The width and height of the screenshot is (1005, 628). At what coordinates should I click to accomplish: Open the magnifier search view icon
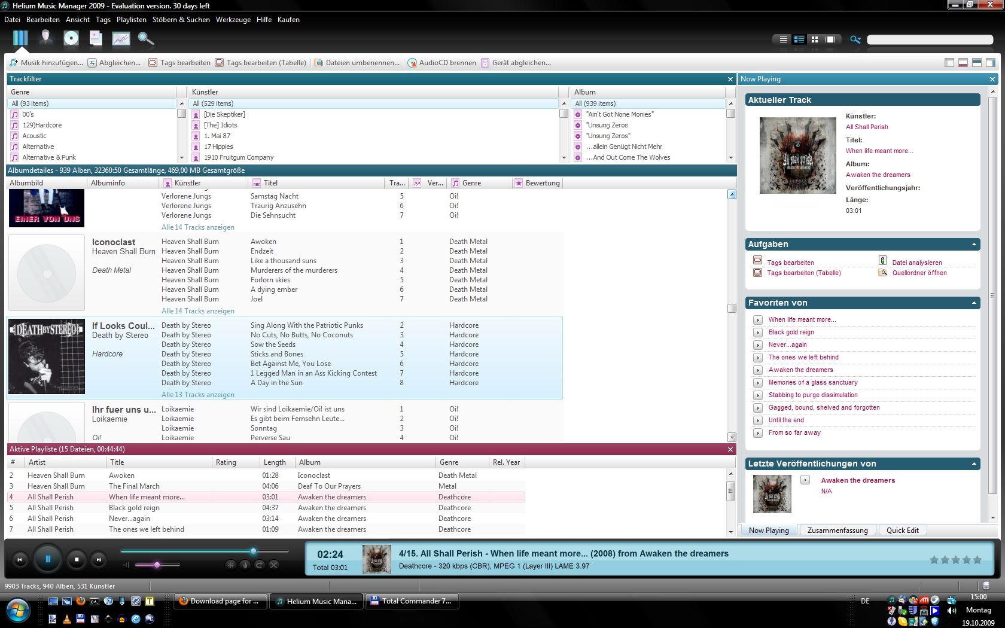(146, 39)
